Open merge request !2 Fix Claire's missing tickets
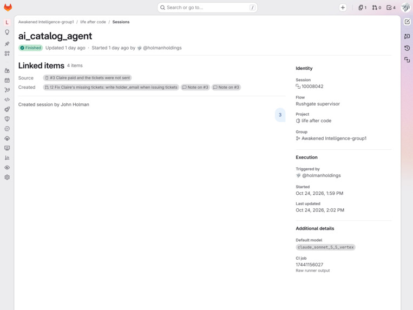This screenshot has width=413, height=310. pos(111,87)
